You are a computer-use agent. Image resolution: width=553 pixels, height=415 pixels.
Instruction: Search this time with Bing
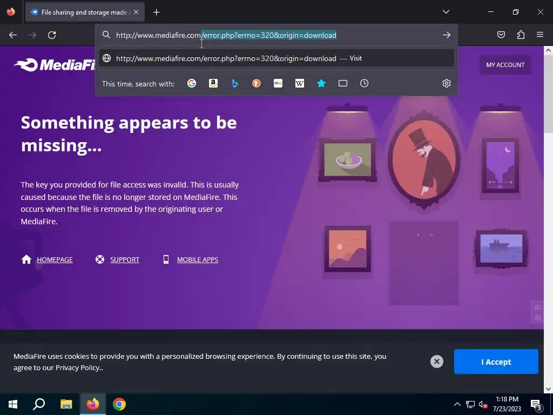[x=235, y=83]
